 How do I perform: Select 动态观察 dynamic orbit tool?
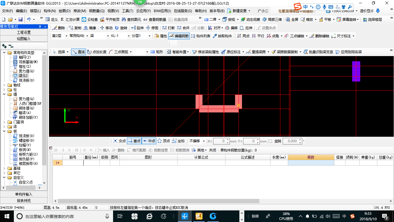250,19
